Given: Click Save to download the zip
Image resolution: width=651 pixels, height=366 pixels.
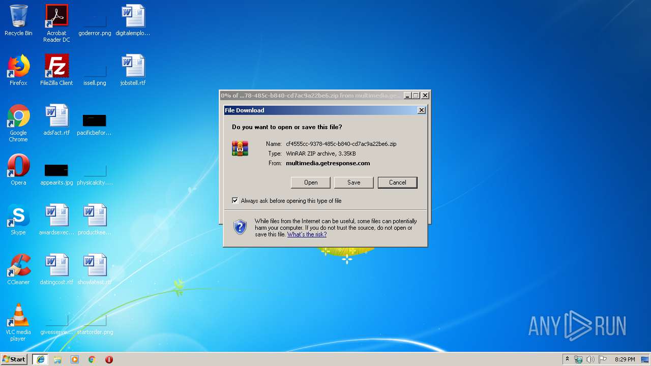Looking at the screenshot, I should tap(354, 182).
